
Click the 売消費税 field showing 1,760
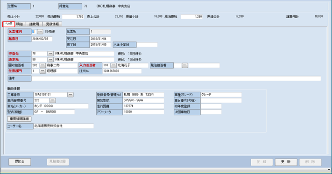tap(73, 16)
